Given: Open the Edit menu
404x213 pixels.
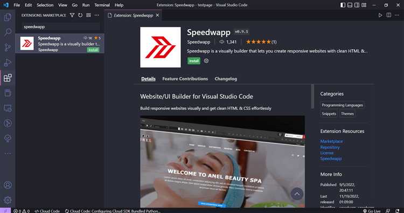Looking at the screenshot, I should coord(29,5).
